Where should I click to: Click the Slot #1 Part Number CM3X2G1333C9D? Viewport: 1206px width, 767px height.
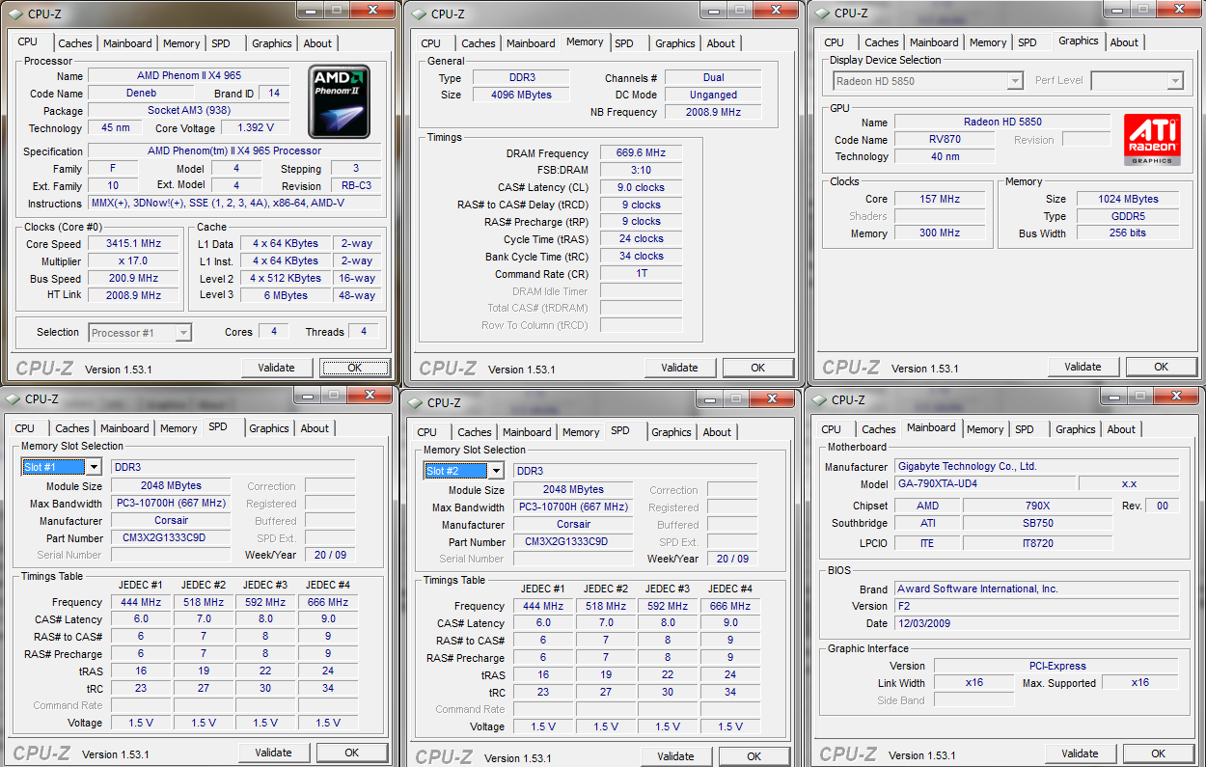171,538
